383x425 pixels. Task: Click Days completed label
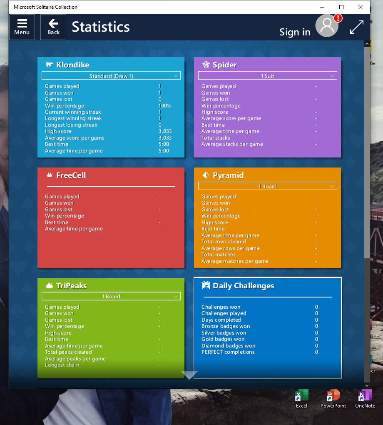(221, 320)
